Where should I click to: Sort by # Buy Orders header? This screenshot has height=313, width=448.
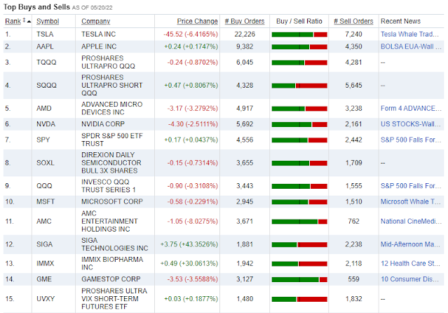point(245,21)
